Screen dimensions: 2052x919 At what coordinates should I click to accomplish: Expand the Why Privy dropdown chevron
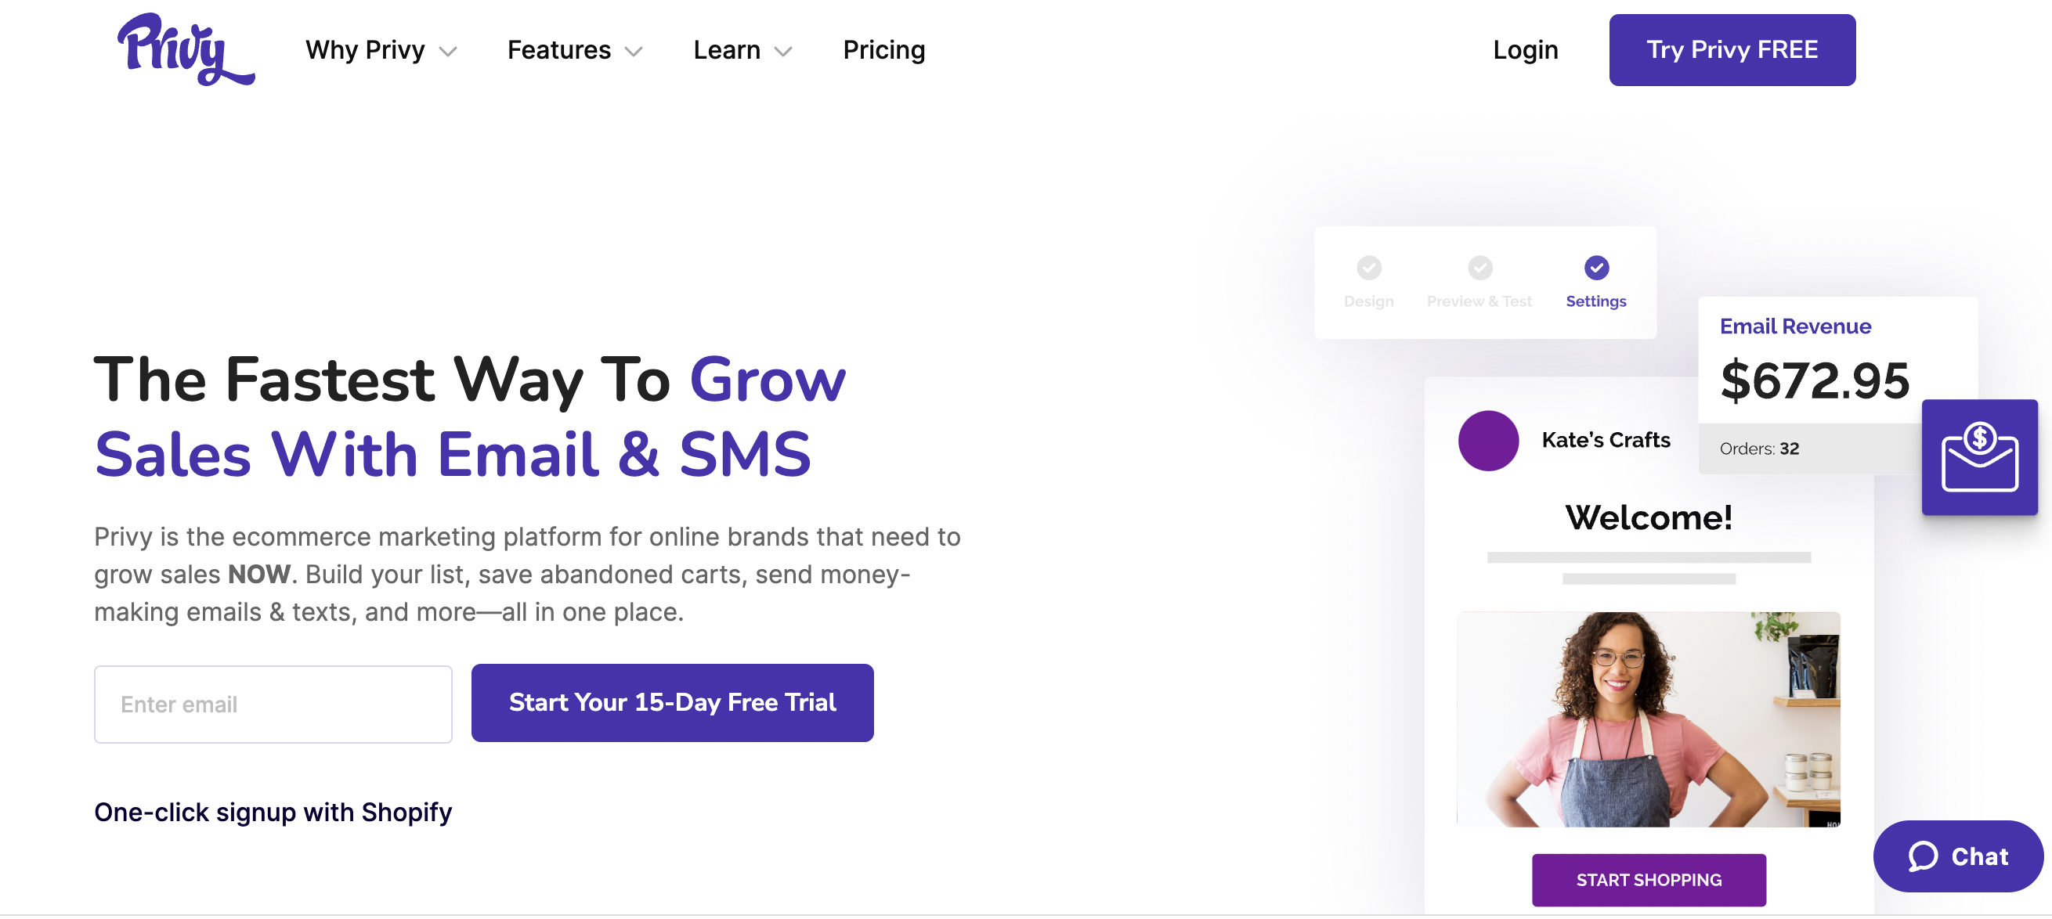click(449, 52)
